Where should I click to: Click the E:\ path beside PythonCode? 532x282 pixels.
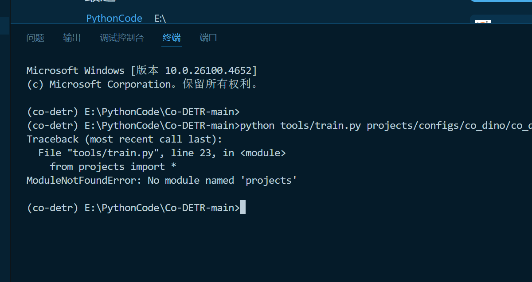point(160,18)
